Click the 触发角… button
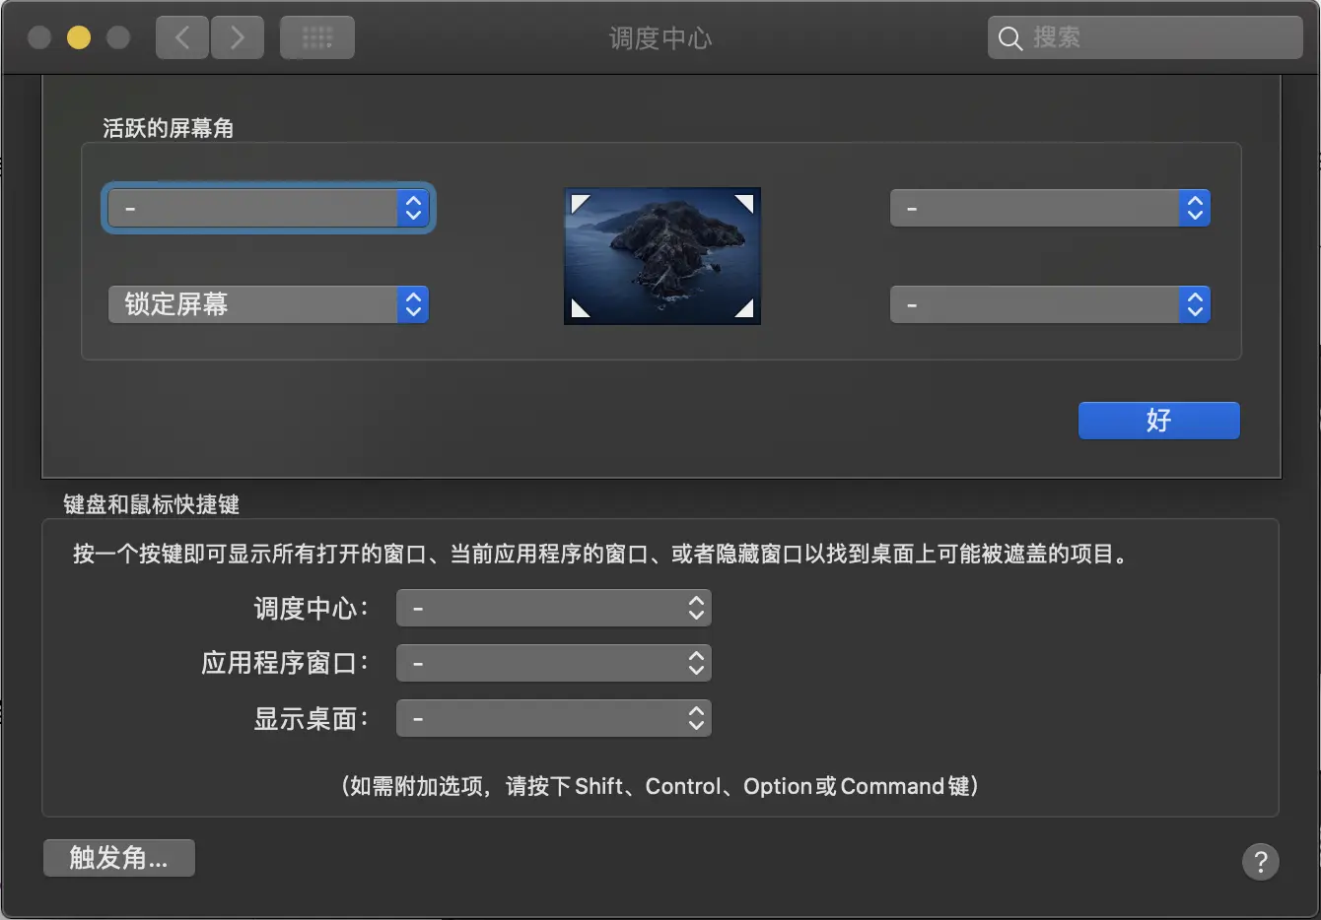 pos(119,858)
